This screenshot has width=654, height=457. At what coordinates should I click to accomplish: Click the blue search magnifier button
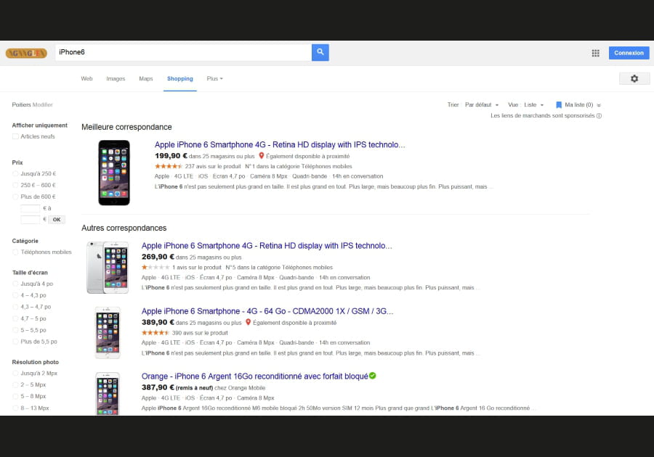tap(320, 52)
